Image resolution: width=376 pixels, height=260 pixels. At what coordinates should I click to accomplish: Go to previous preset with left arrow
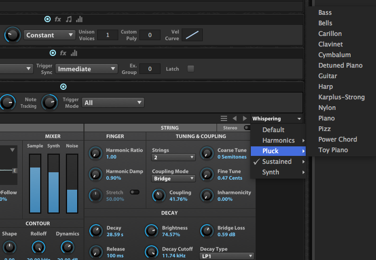[x=234, y=118]
